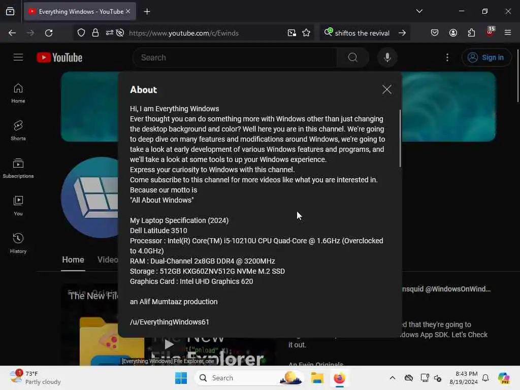The height and width of the screenshot is (390, 520).
Task: Open the clock showing 8:43 PM
Action: tap(464, 378)
